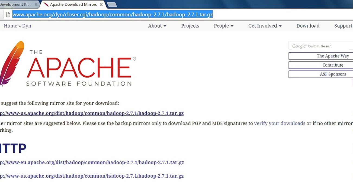The height and width of the screenshot is (195, 353).
Task: Click the 'suggest the following mirror site' text
Action: coord(60,103)
